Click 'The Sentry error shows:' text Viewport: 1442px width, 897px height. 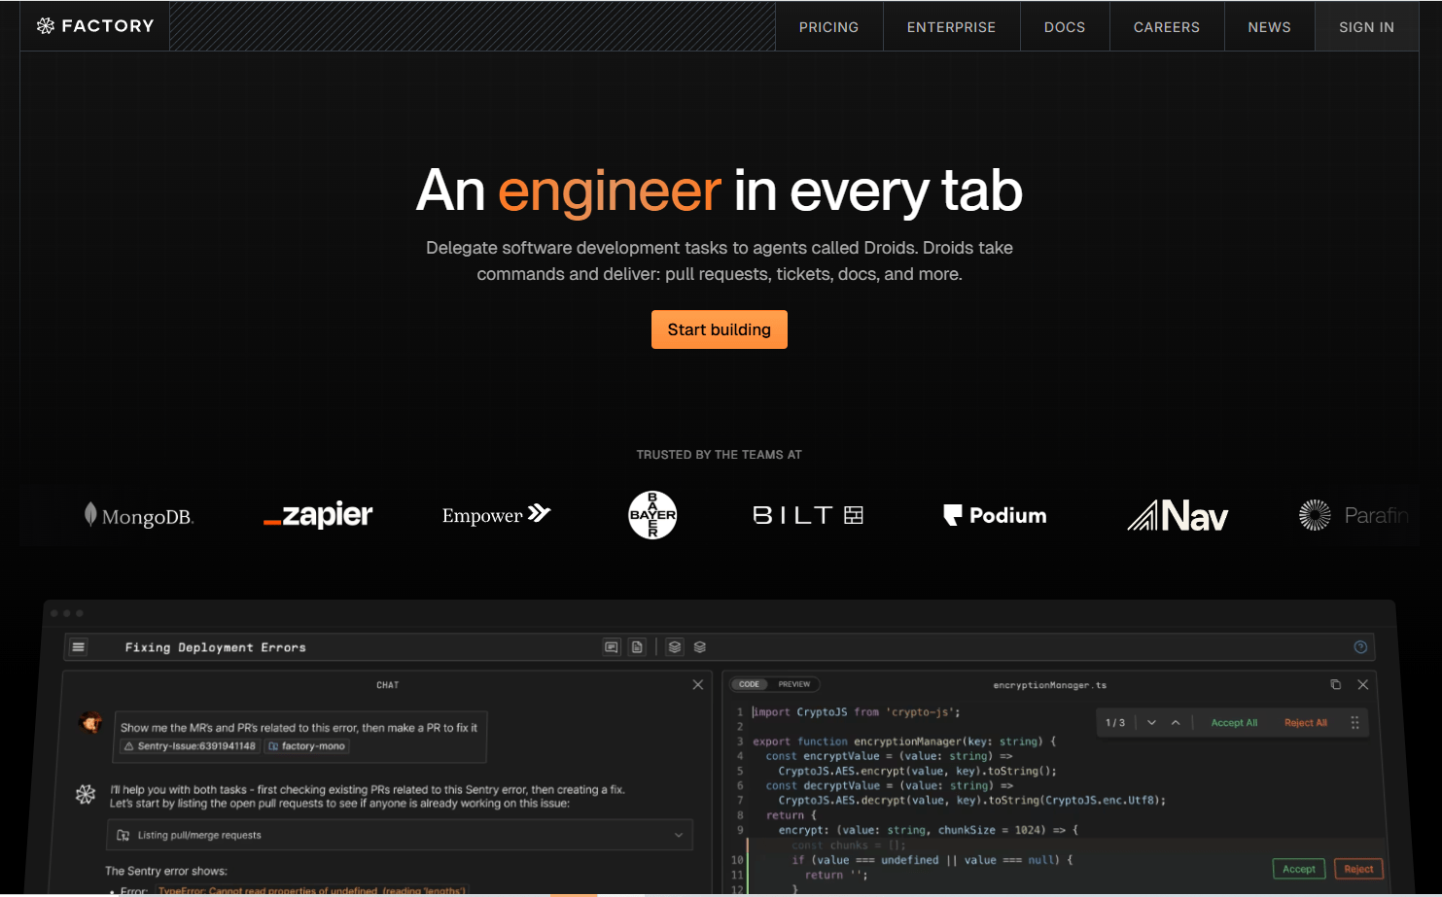(166, 871)
